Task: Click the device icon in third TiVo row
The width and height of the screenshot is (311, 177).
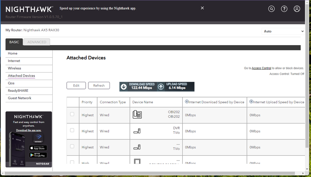Action: click(137, 147)
